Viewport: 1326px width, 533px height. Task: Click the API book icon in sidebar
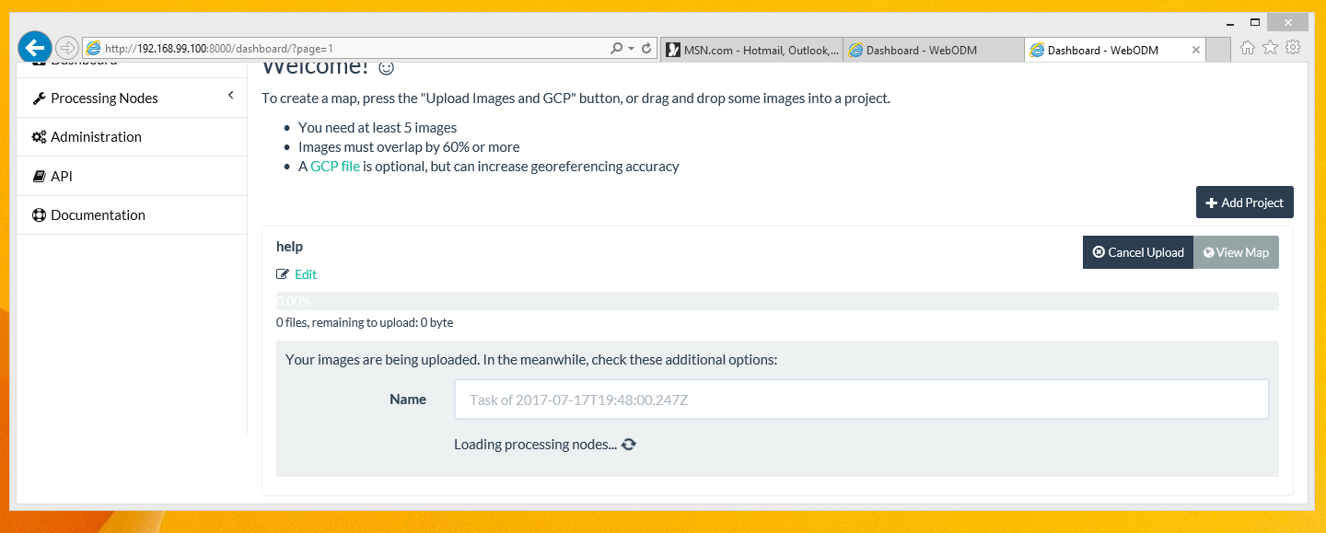(38, 175)
